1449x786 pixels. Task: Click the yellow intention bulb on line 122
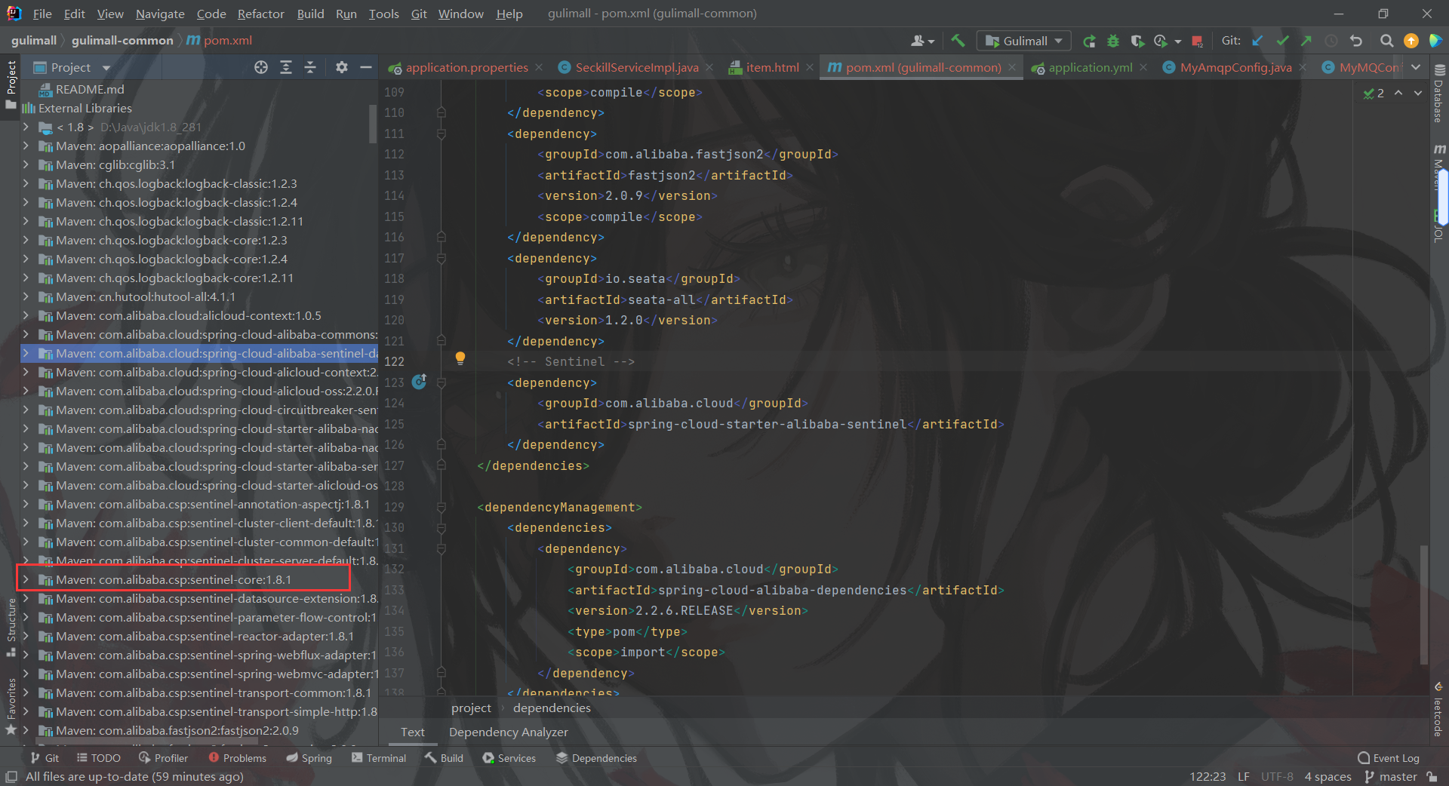tap(460, 358)
